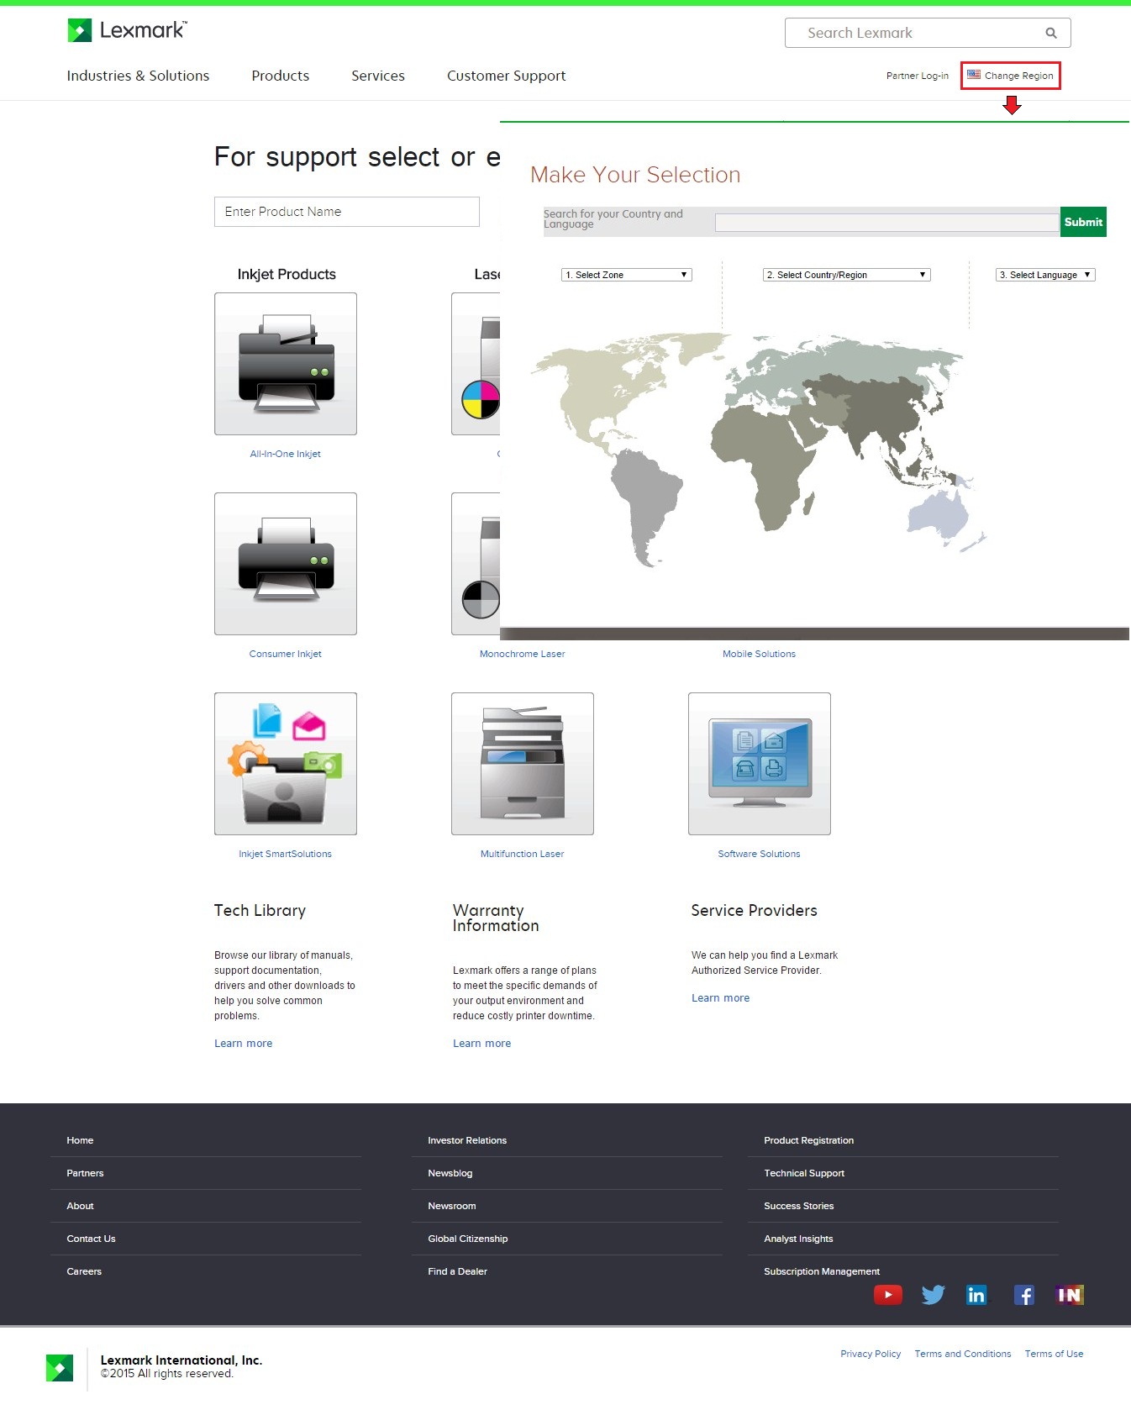This screenshot has width=1131, height=1410.
Task: Expand the Select Language dropdown
Action: point(1045,275)
